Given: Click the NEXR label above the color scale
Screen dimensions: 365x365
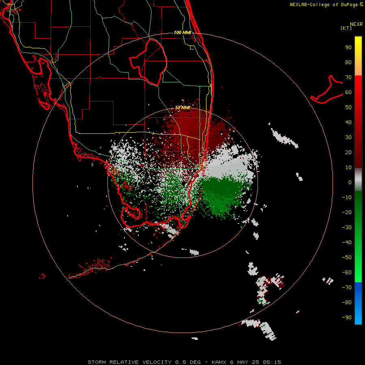Looking at the screenshot, I should (356, 24).
